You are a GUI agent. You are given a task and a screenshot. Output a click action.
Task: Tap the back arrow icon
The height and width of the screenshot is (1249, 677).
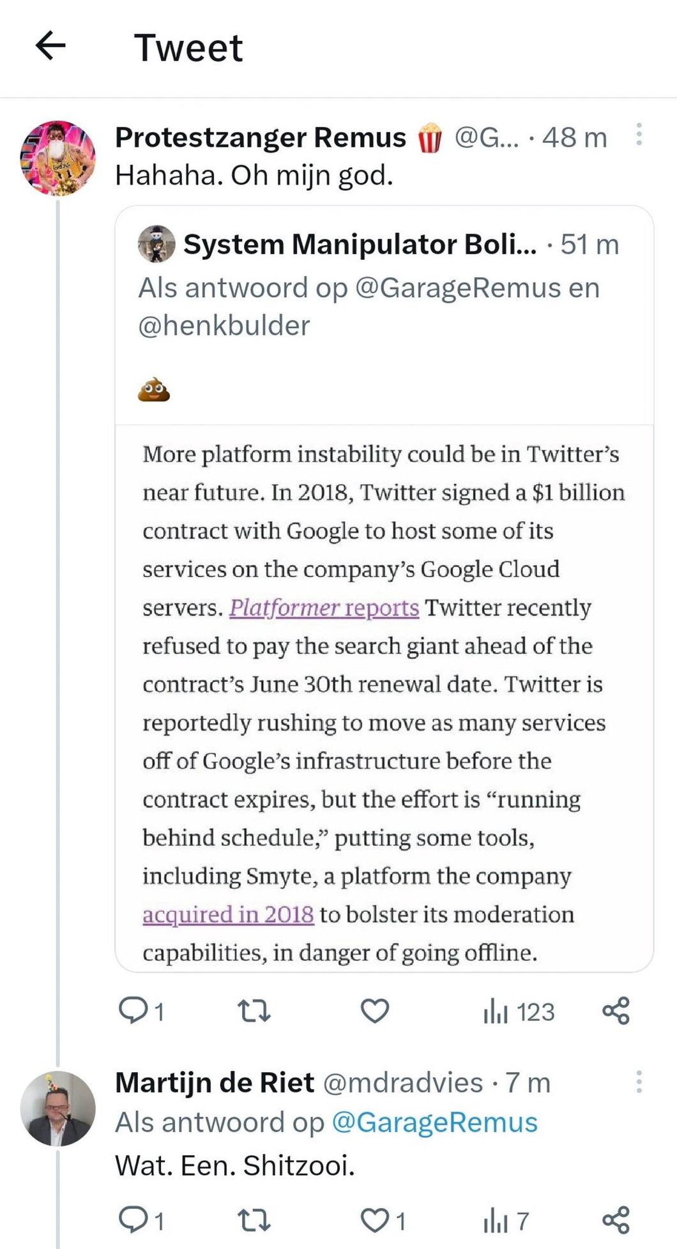(x=50, y=46)
